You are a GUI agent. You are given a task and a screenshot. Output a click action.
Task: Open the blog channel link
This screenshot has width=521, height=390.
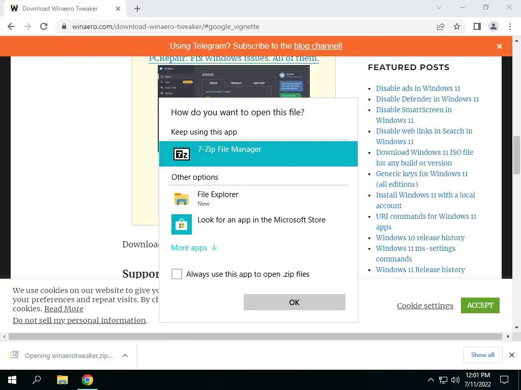point(318,46)
